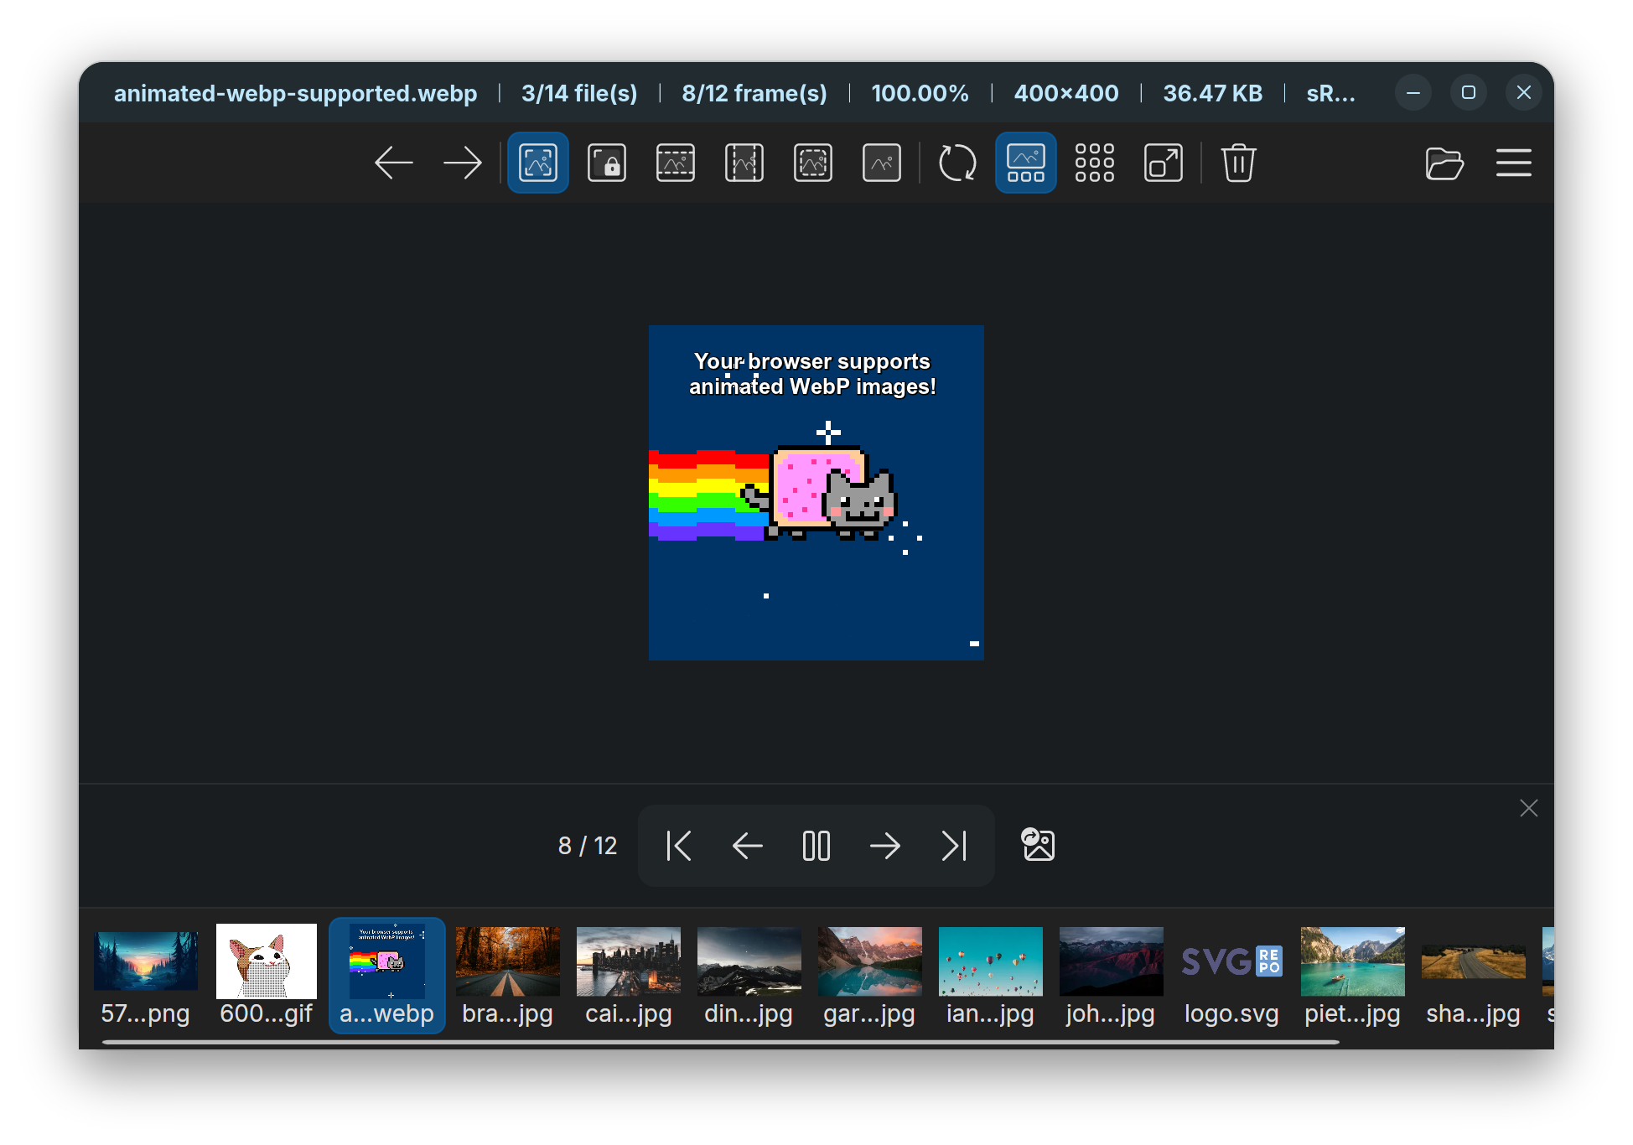Screen dimensions: 1633x1145
Task: Minimize the viewer window
Action: pos(1413,92)
